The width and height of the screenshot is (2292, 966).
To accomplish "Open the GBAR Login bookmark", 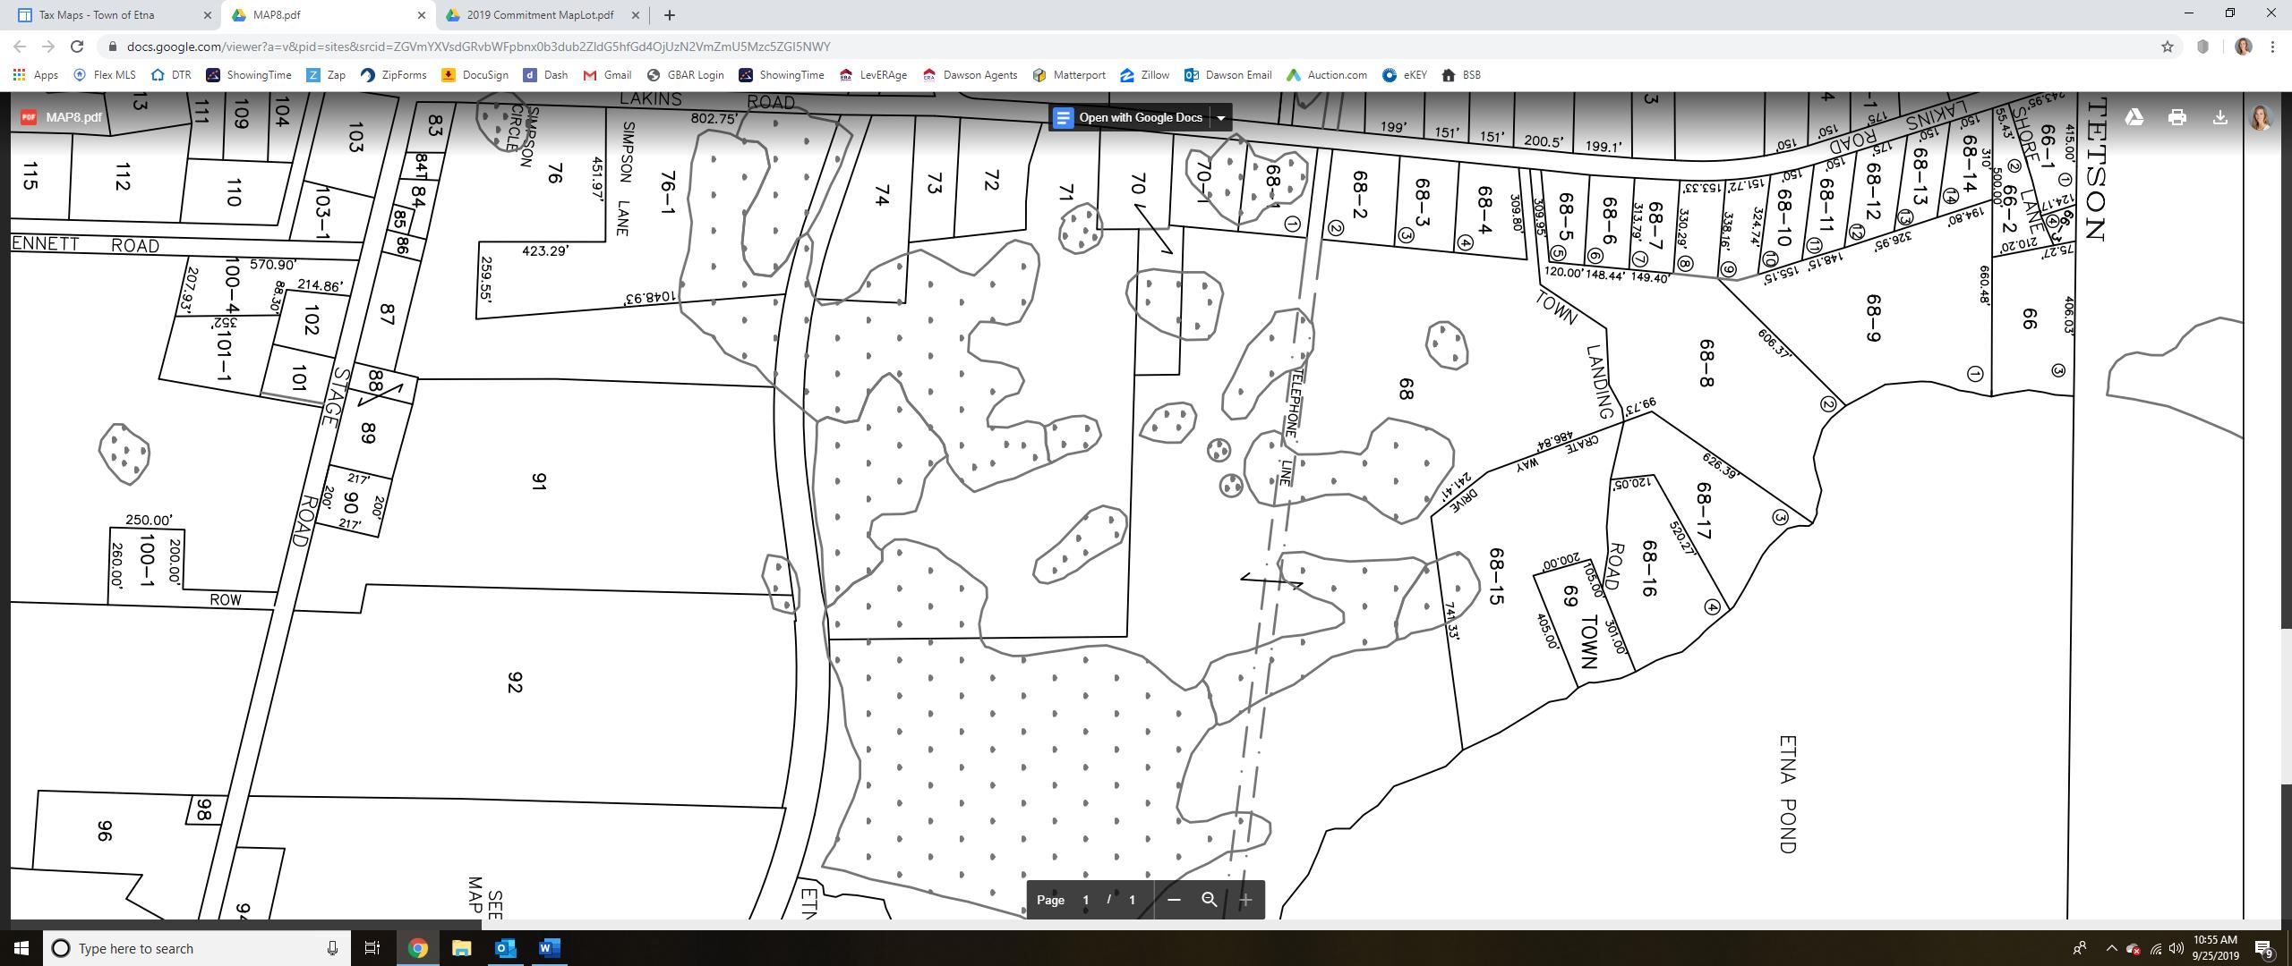I will click(685, 75).
